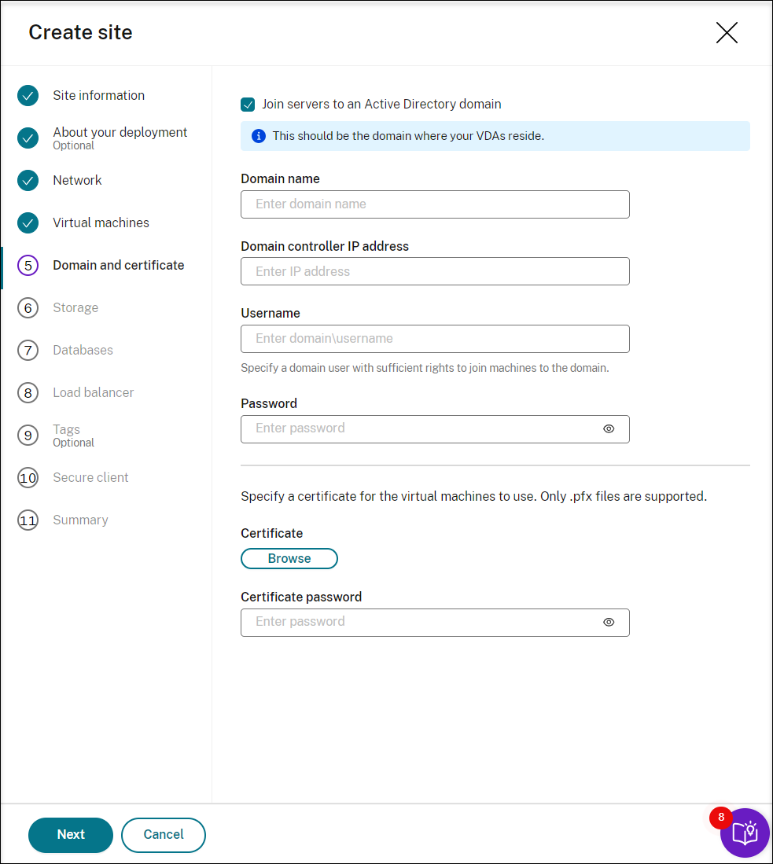Click the step 8 Load balancer circle
773x864 pixels.
(x=28, y=393)
